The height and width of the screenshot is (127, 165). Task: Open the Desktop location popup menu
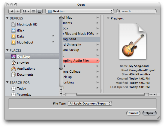click(79, 11)
